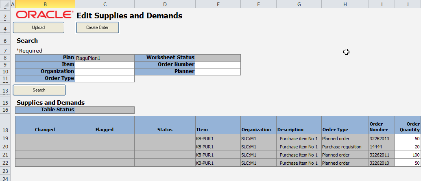421x181 pixels.
Task: Select the Plan field containing RaguPlan1
Action: [x=105, y=58]
